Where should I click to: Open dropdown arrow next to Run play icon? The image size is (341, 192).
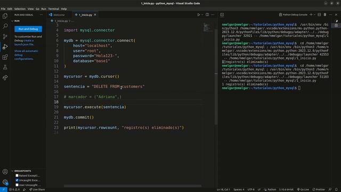[202, 15]
